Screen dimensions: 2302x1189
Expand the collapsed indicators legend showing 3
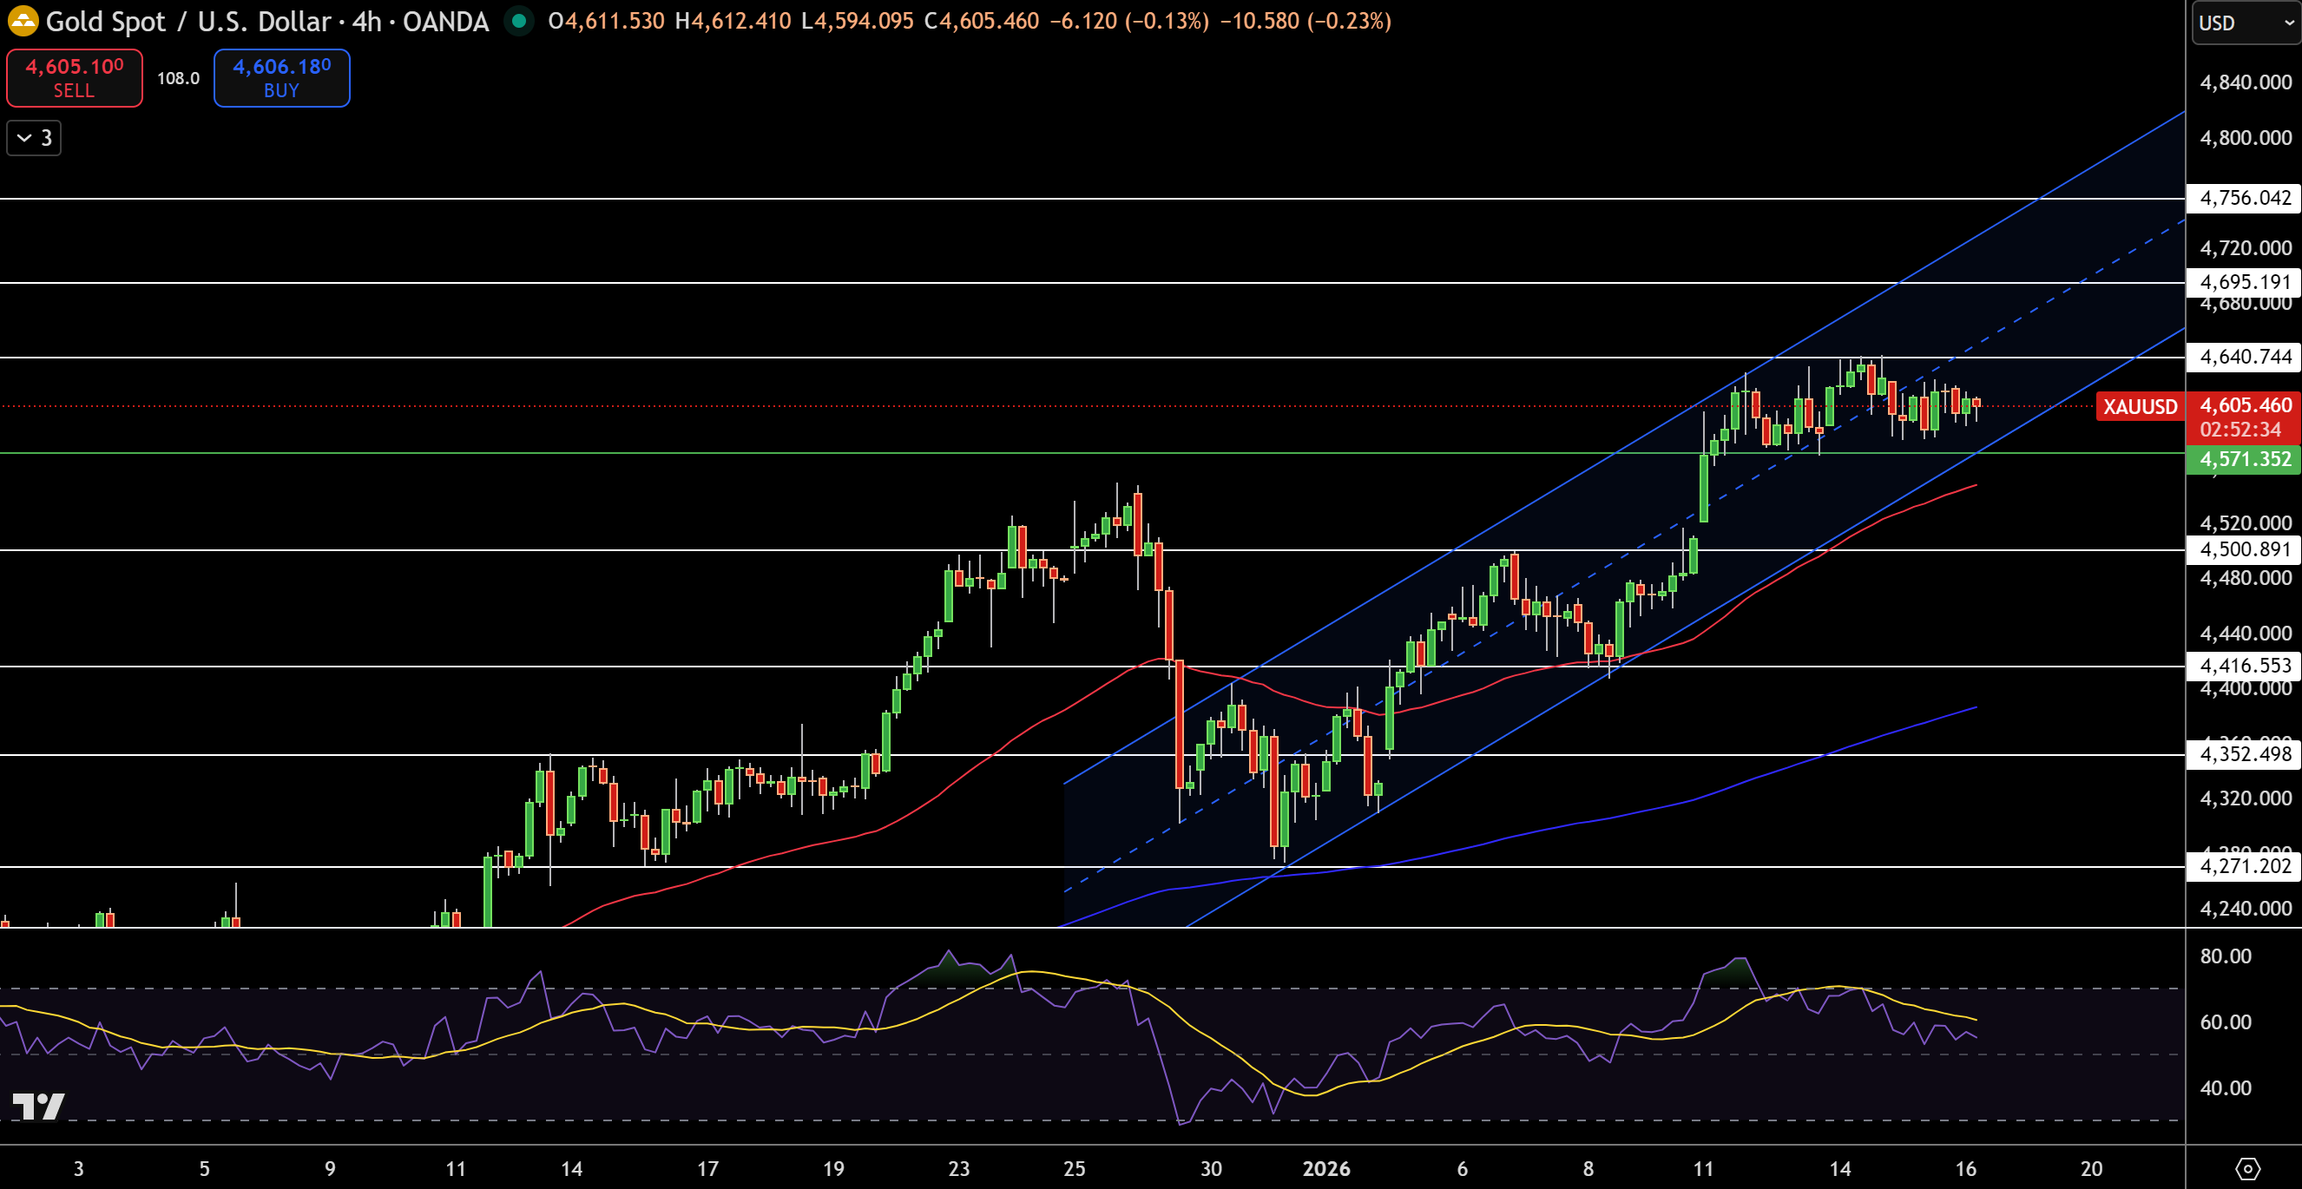pyautogui.click(x=34, y=138)
